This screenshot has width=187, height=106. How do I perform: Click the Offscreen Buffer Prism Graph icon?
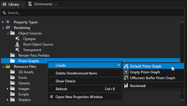pyautogui.click(x=126, y=78)
